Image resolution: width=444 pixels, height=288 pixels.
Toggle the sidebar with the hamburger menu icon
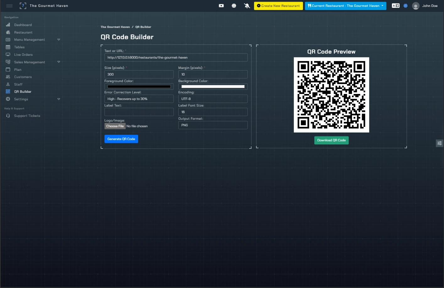(9, 6)
